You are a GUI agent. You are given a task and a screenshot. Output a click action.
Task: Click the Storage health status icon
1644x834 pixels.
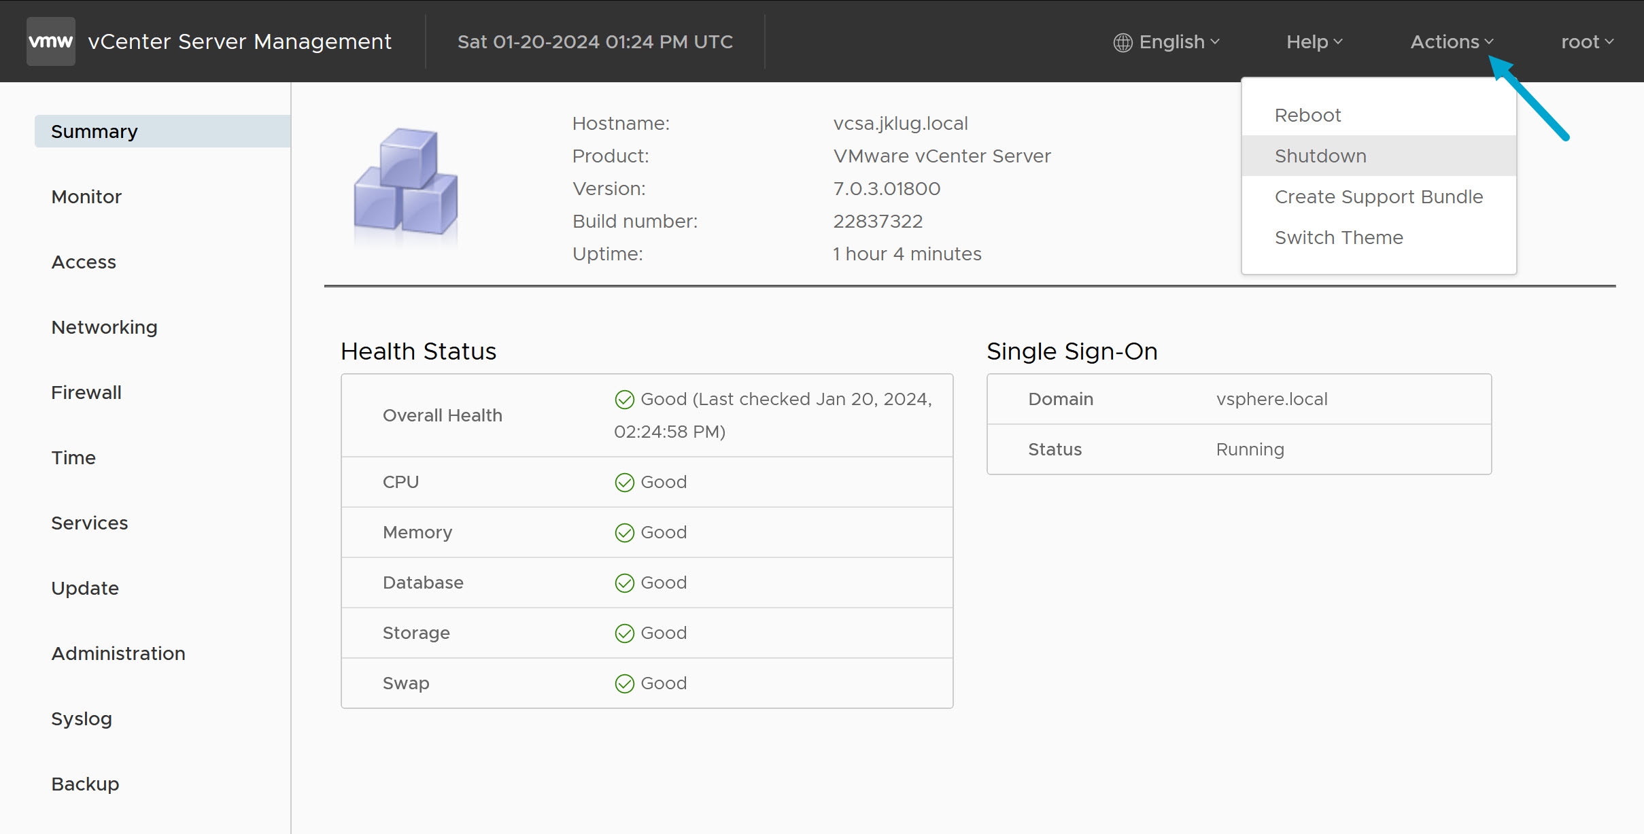tap(625, 633)
